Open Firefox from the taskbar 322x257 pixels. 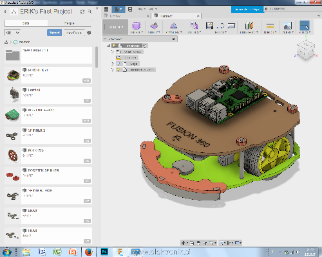[88, 252]
